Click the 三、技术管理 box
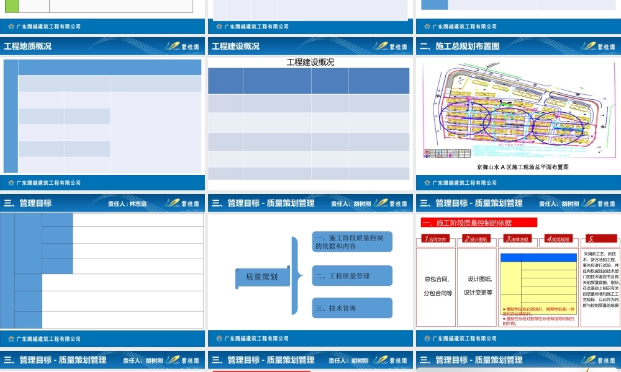Image resolution: width=621 pixels, height=372 pixels. [x=352, y=308]
